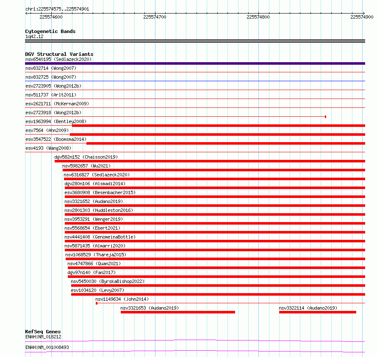
Task: Click esv3547522 (Boomsma2014) label
Action: [56, 139]
